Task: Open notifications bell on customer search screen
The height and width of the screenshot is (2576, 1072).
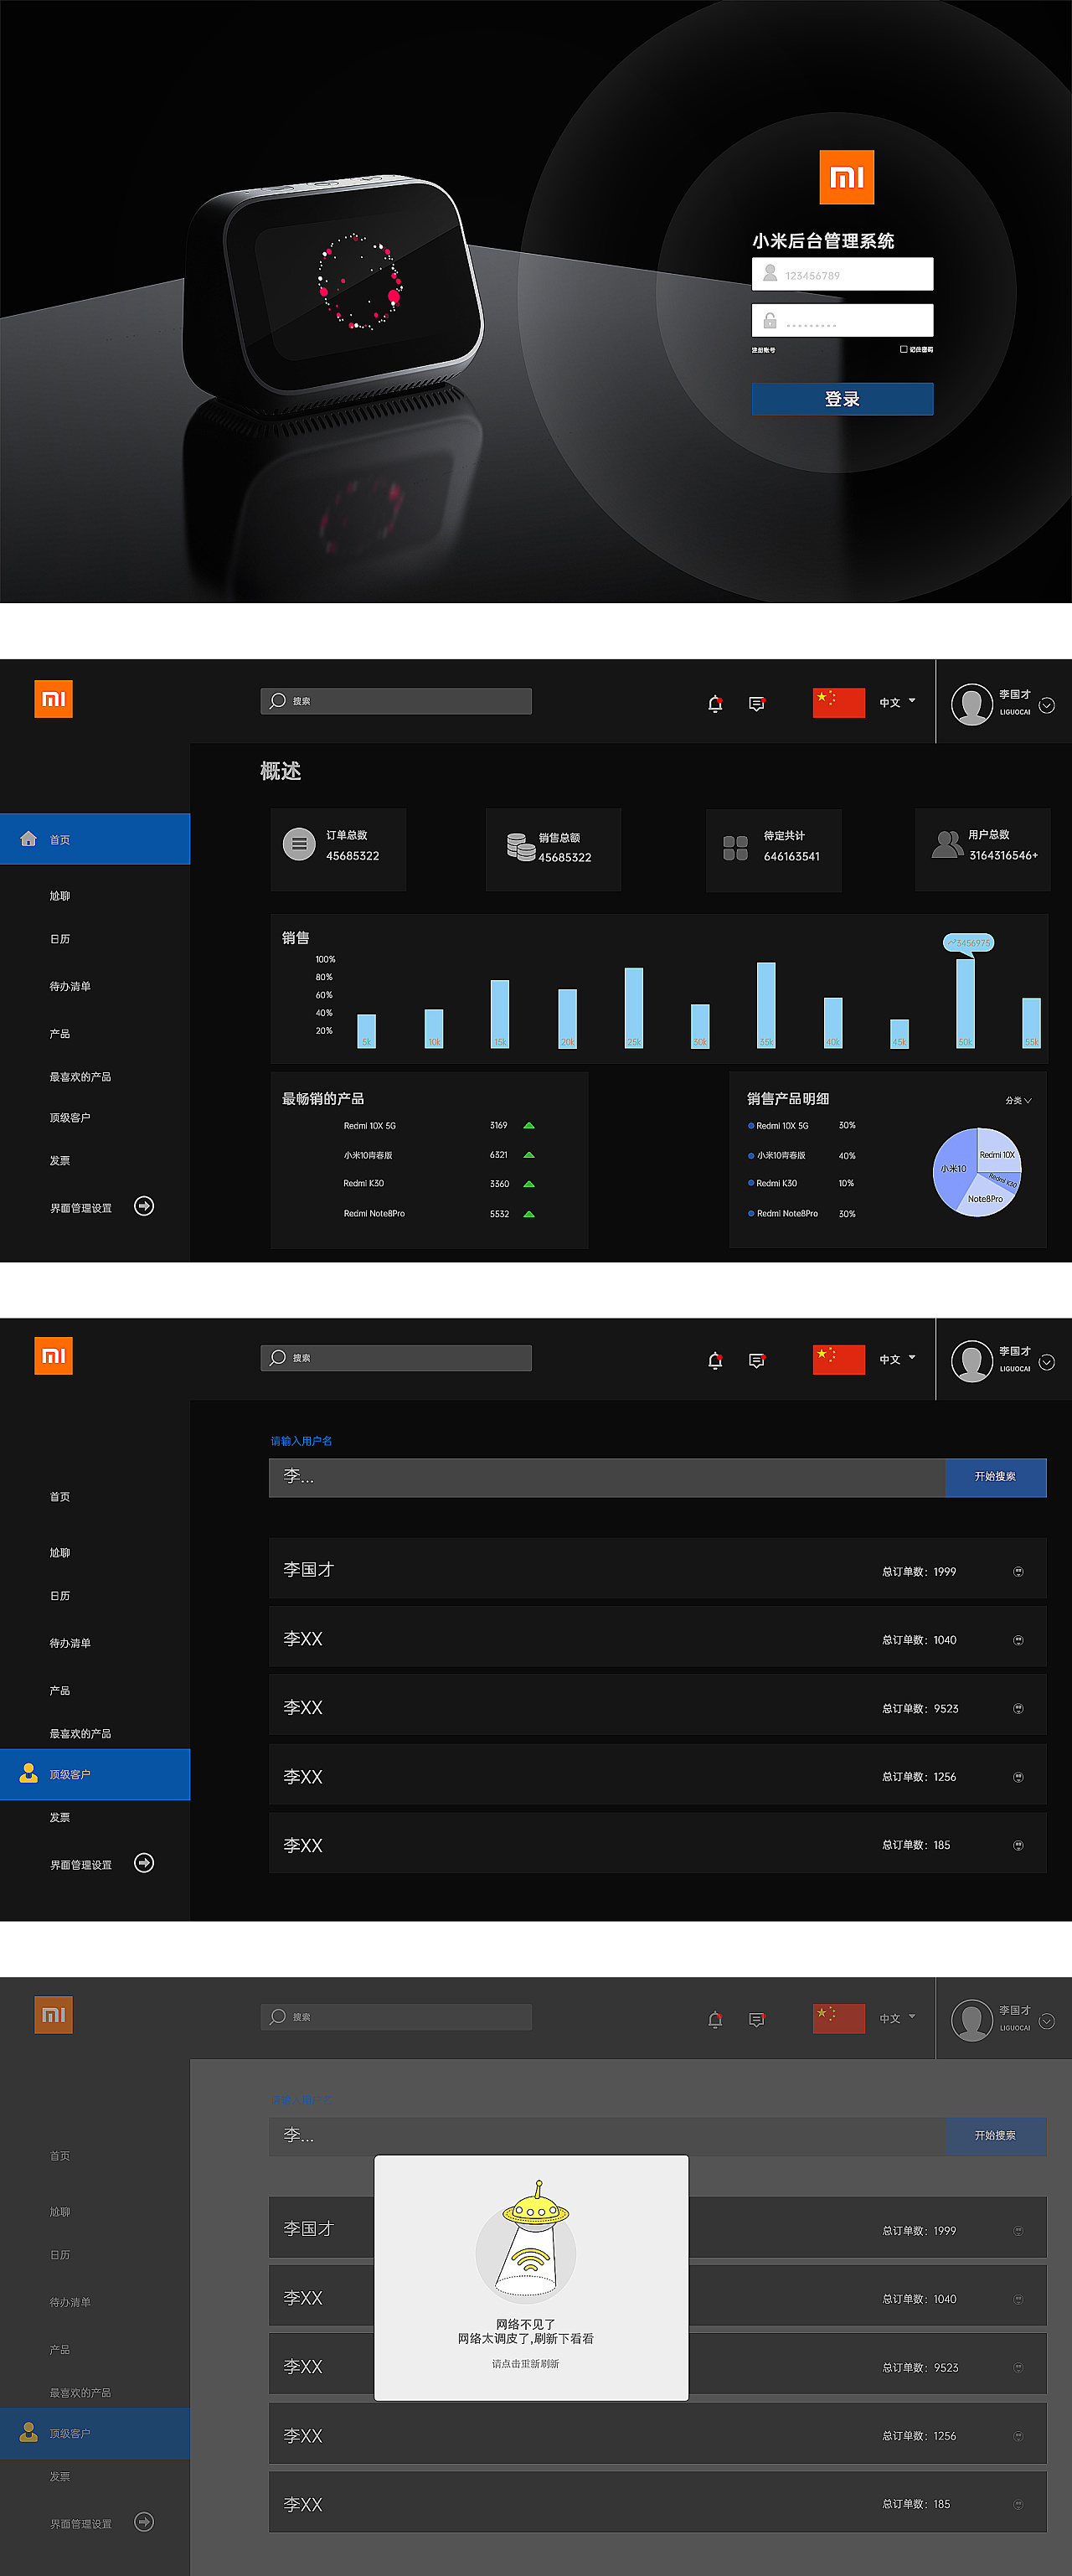Action: coord(715,1361)
